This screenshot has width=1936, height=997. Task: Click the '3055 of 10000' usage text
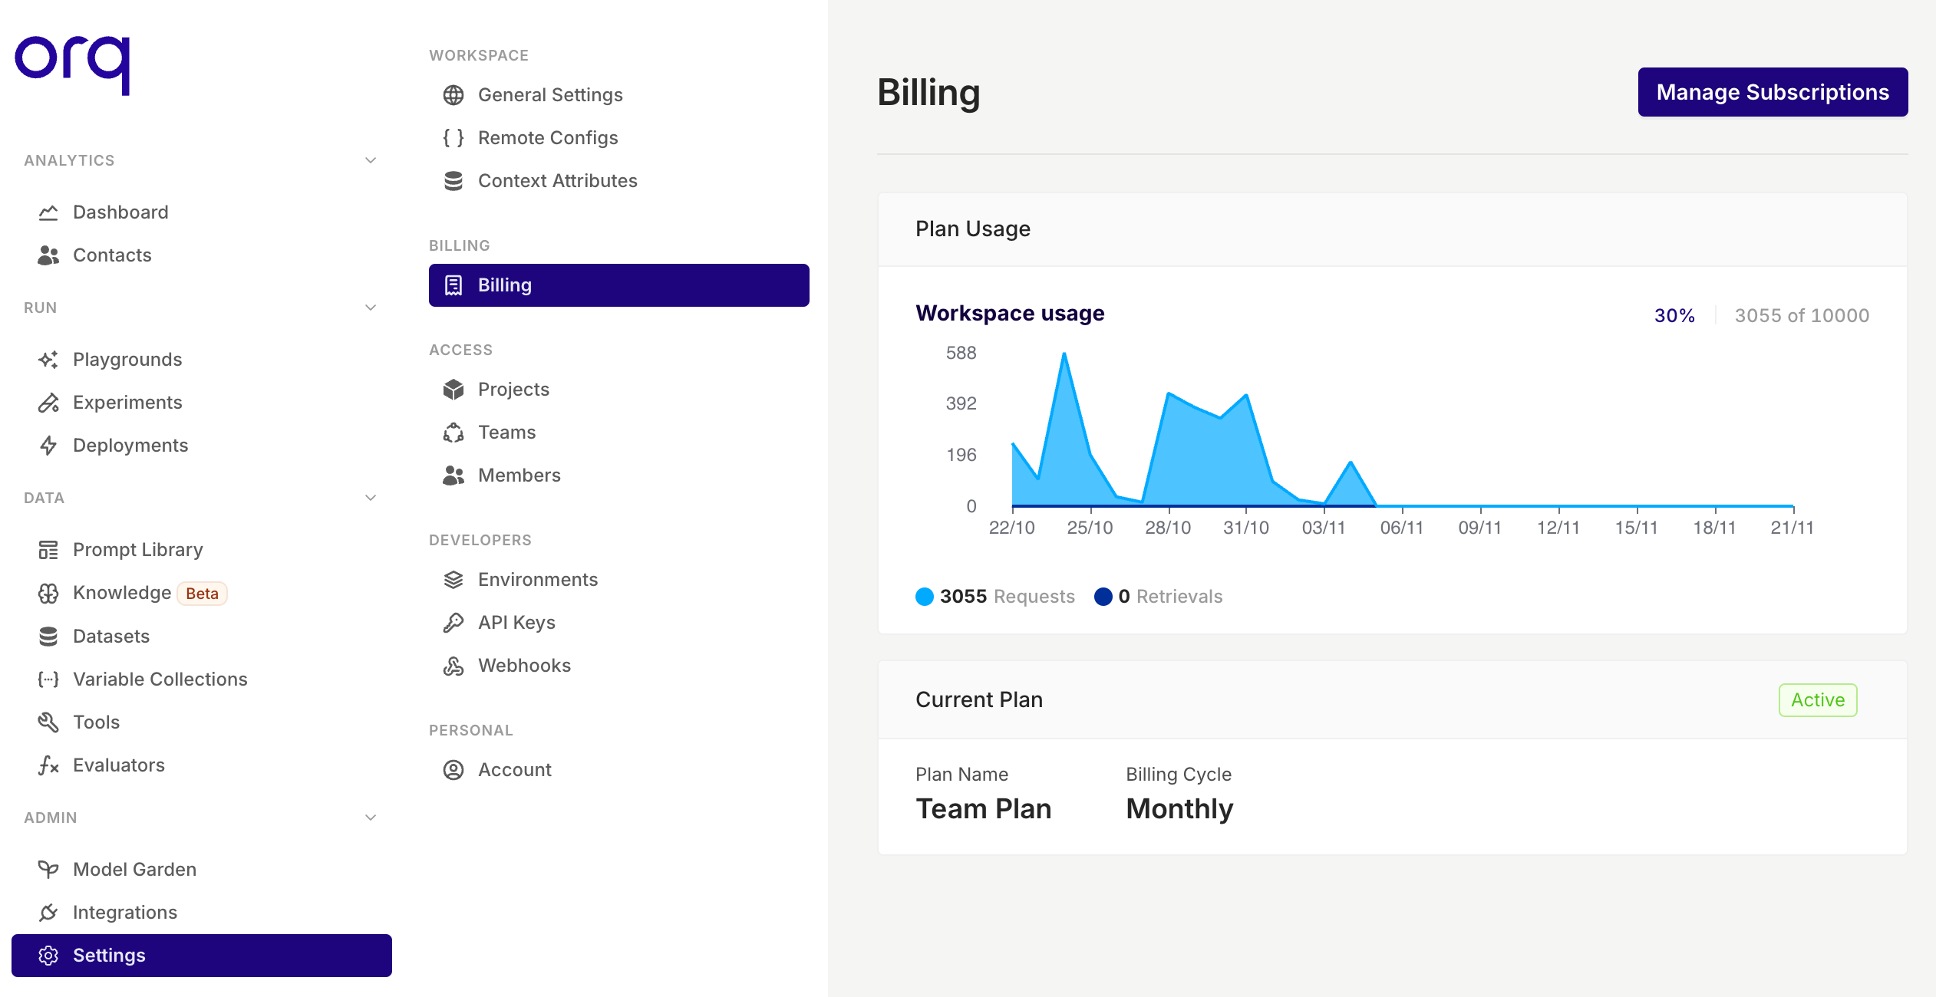[1802, 315]
